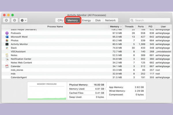Click the Calendar app icon
Screen dimensions: 173x115
(x=7, y=66)
